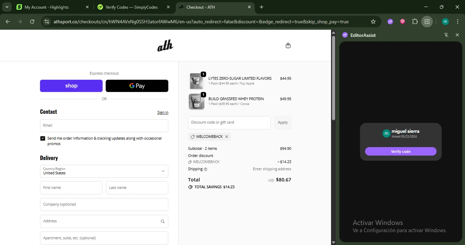Open site information icon in address bar
Viewport: 465px width, 245px height.
point(47,22)
